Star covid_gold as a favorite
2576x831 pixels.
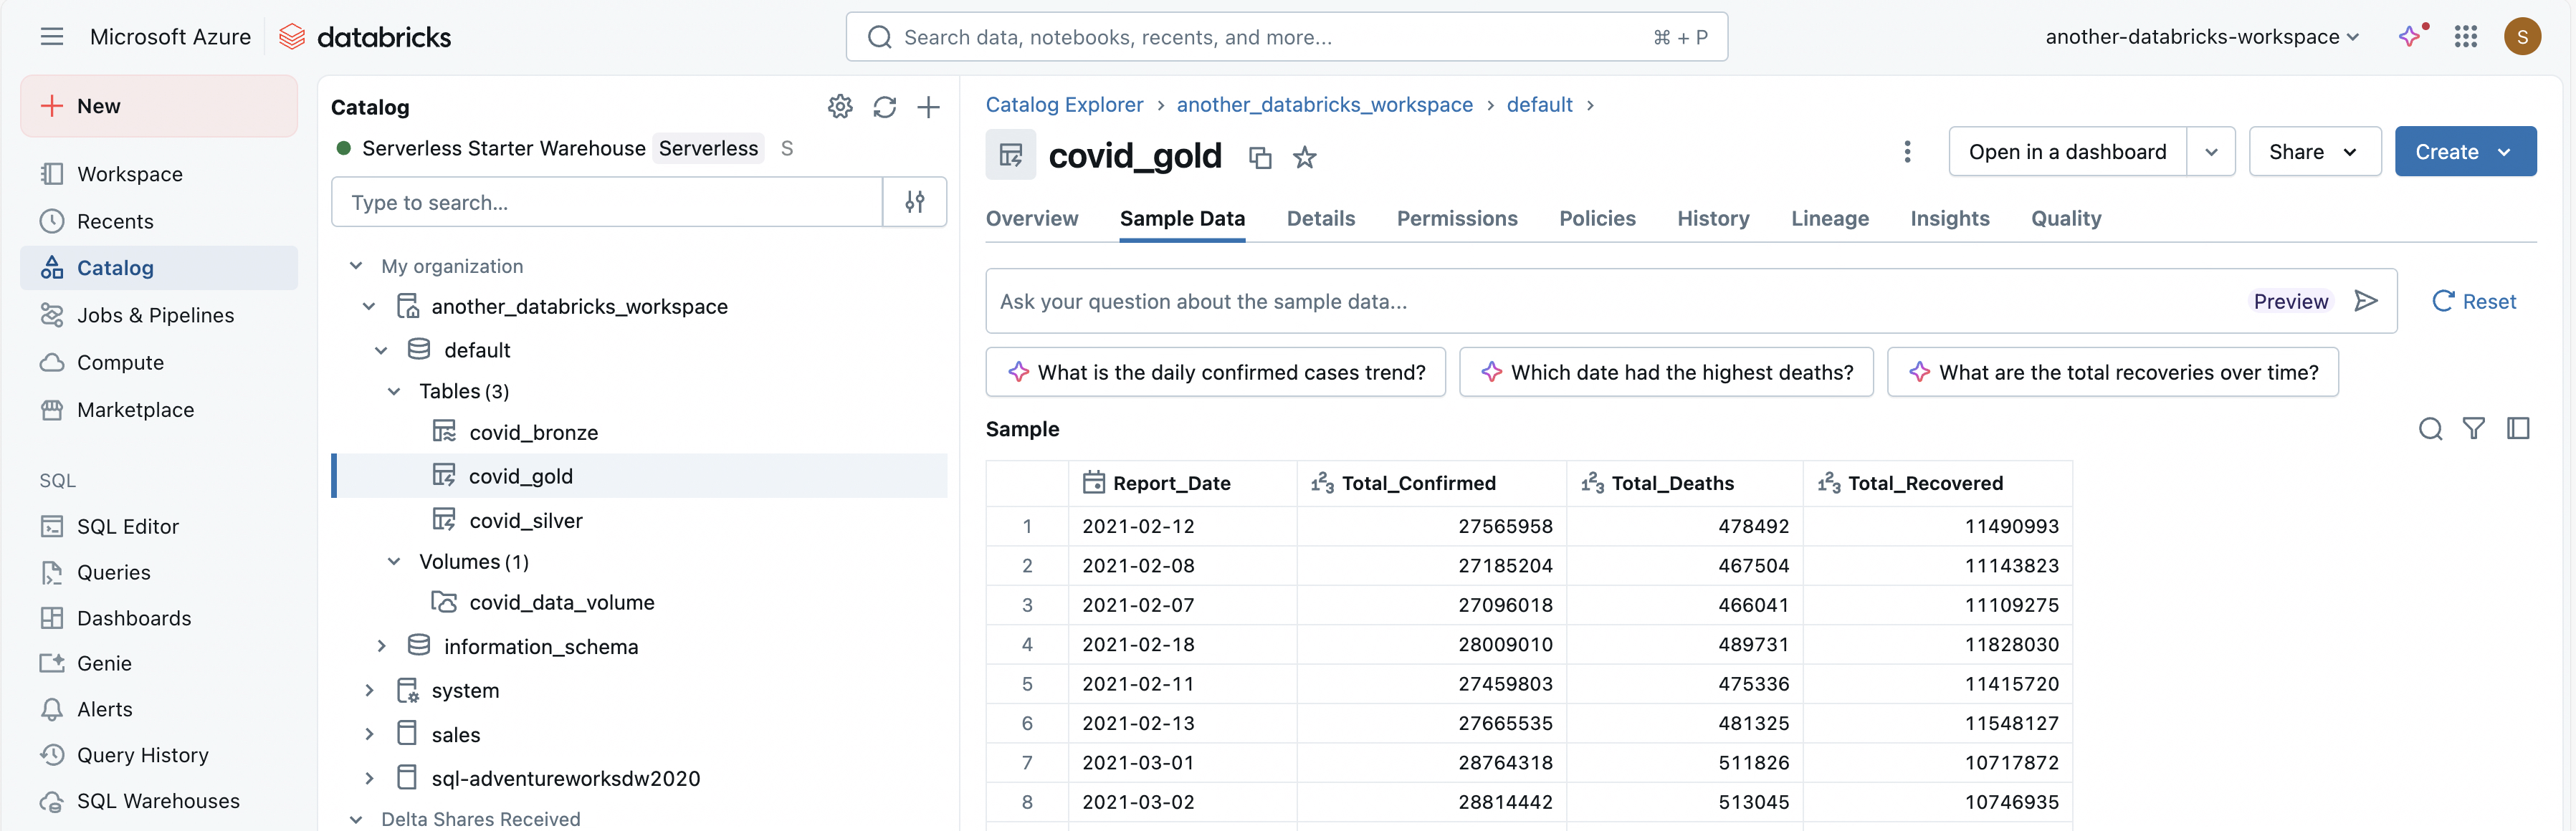[1304, 157]
